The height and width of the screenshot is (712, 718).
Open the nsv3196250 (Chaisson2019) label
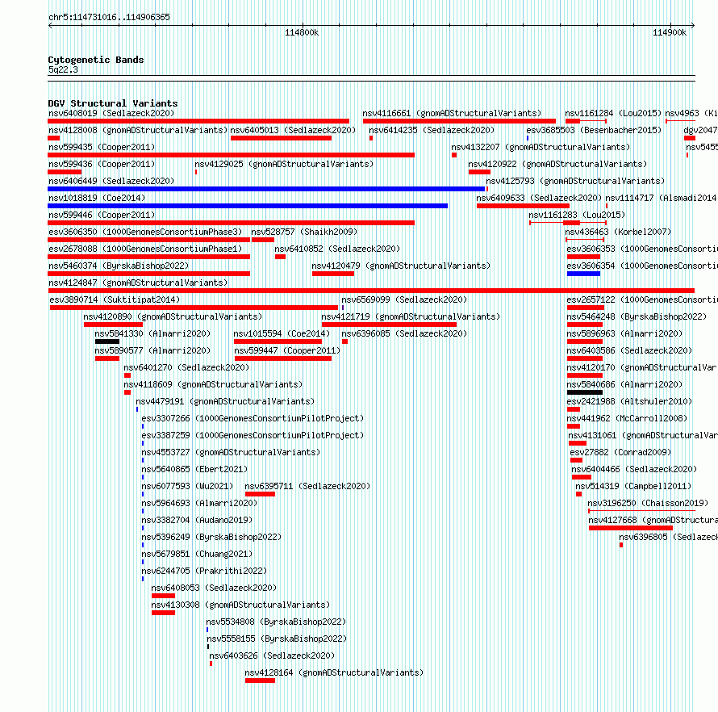pos(648,503)
